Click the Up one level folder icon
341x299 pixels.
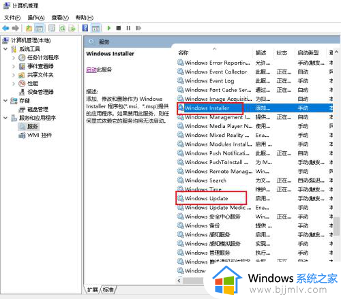click(29, 28)
